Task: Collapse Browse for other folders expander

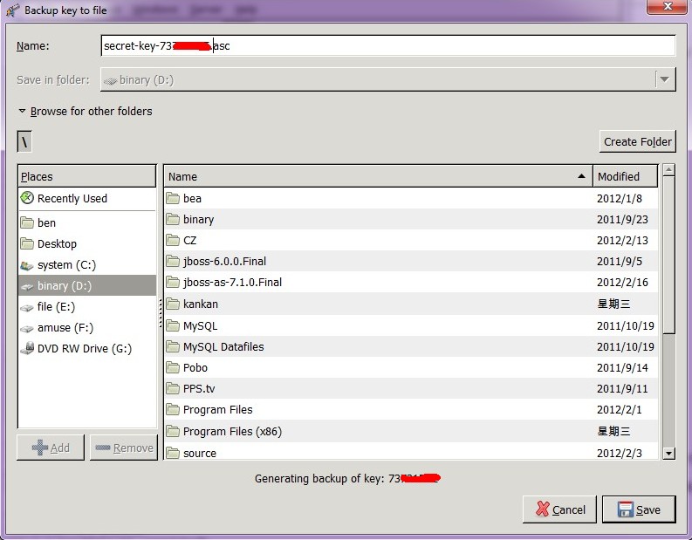Action: point(86,111)
